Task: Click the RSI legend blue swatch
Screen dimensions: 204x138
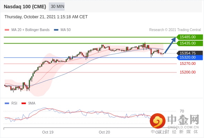Action: 7,103
